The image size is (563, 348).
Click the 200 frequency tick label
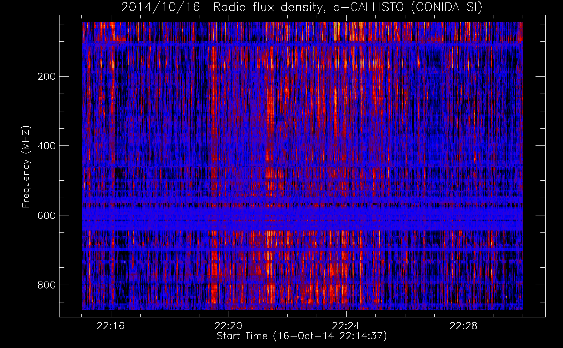(46, 77)
